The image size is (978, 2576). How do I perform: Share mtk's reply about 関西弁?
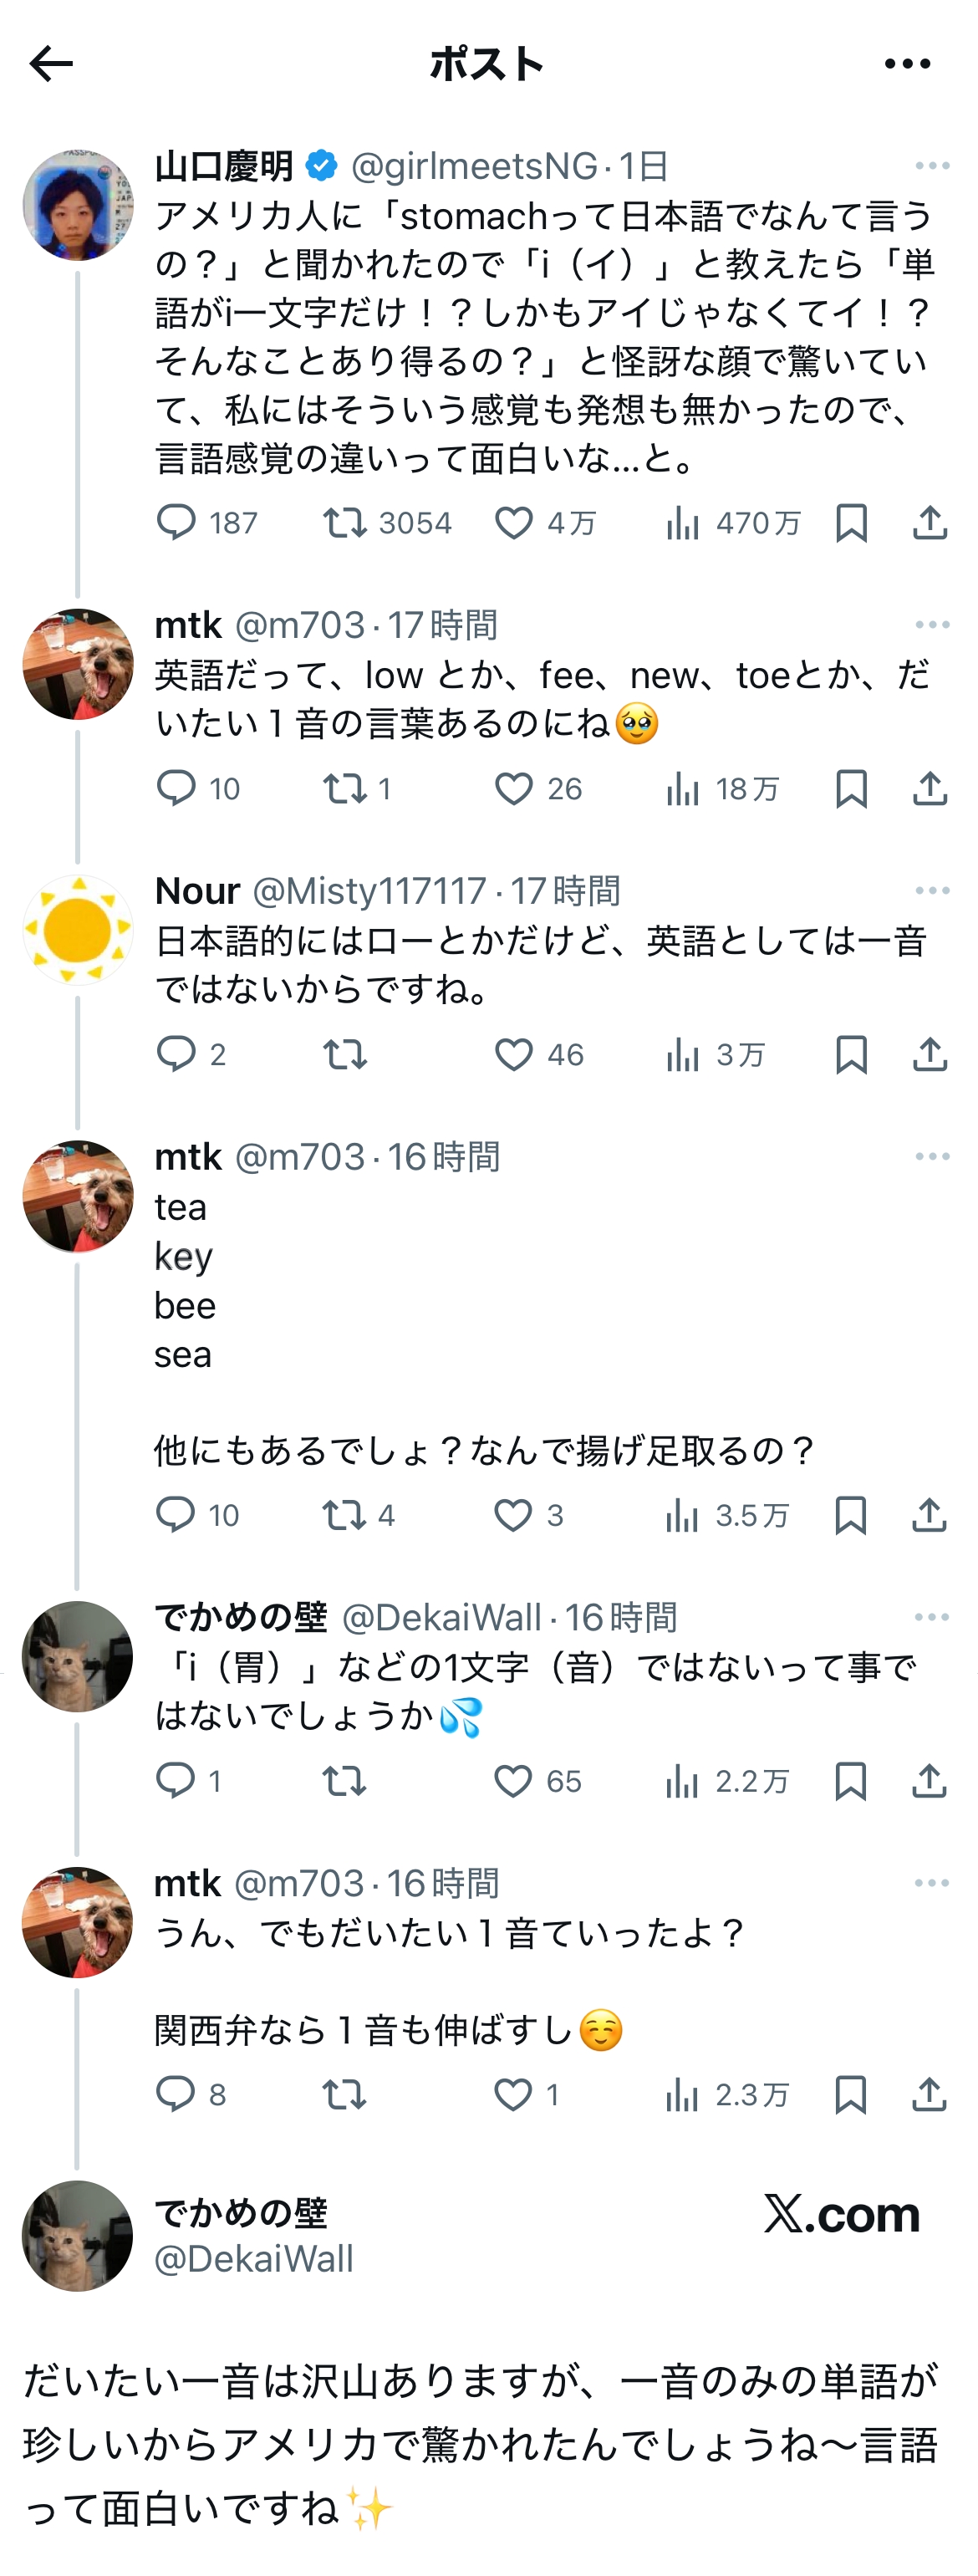929,2094
